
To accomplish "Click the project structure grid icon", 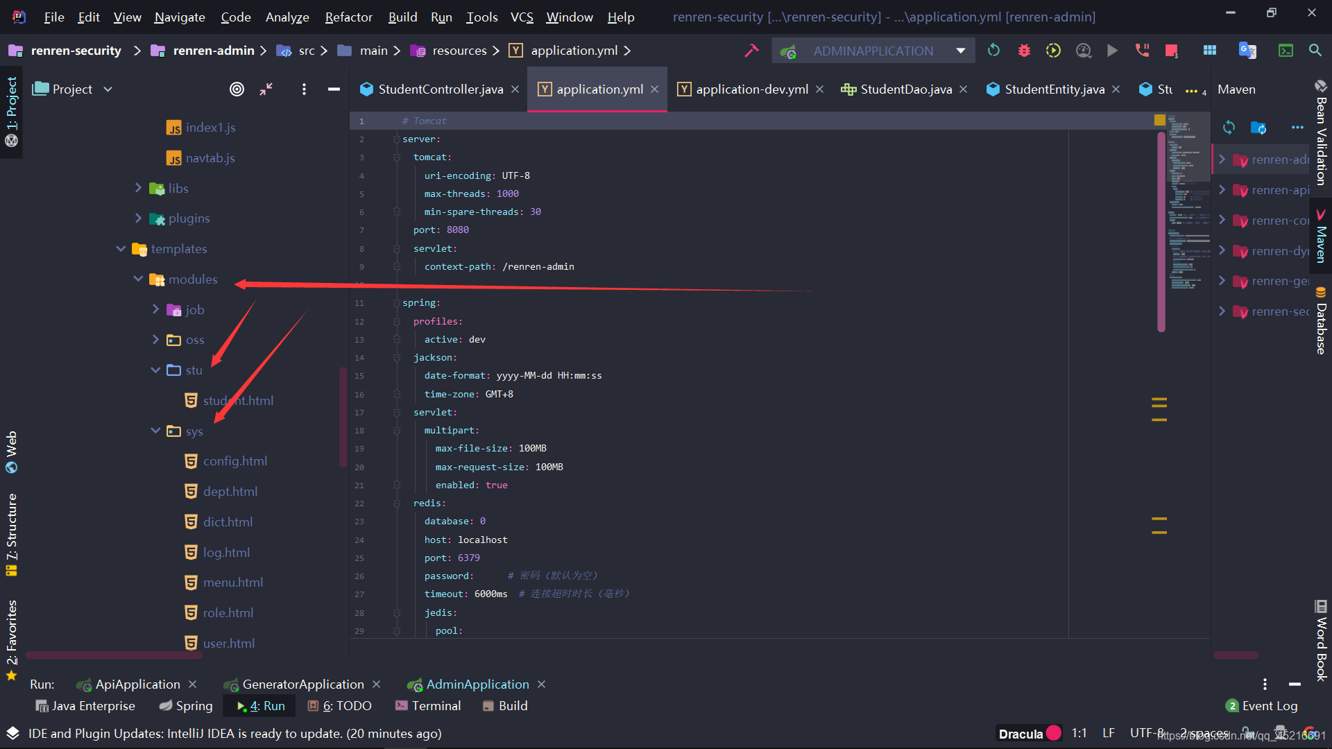I will click(1210, 51).
